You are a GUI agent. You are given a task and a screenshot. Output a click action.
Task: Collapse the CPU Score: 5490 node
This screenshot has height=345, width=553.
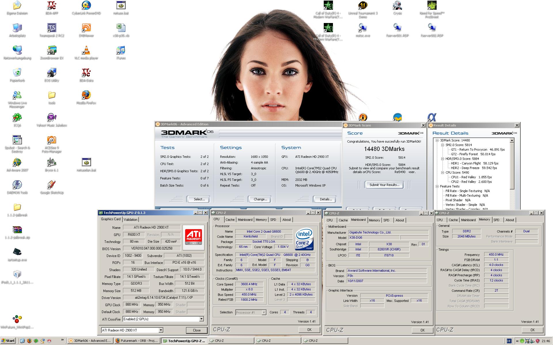(x=442, y=172)
